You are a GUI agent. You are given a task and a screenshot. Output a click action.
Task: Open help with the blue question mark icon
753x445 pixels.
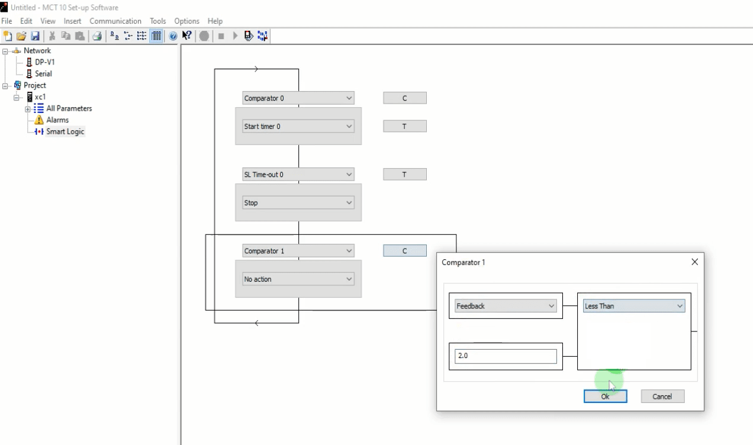[173, 36]
